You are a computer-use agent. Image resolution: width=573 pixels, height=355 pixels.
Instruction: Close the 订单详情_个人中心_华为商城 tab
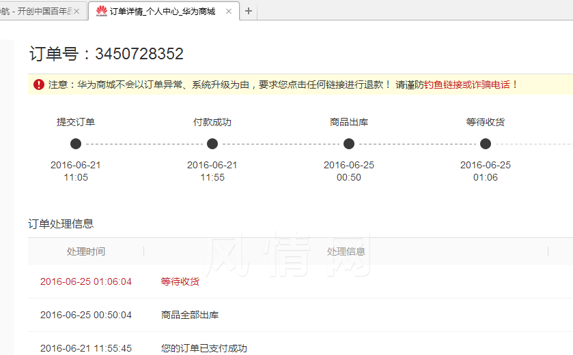click(x=229, y=12)
